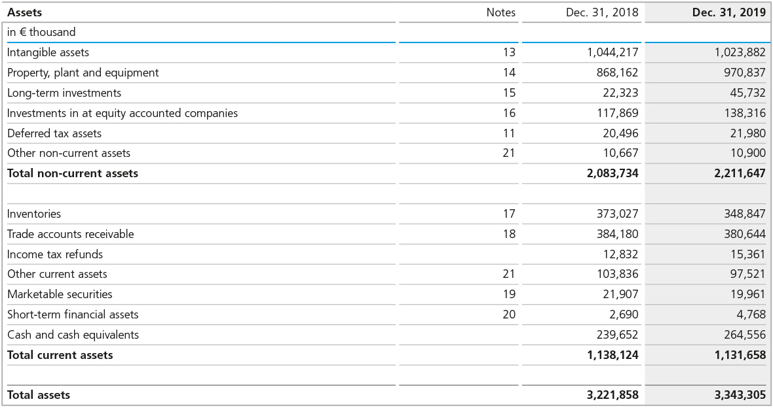The image size is (773, 408).
Task: Click the Short-term financial assets label
Action: [73, 314]
